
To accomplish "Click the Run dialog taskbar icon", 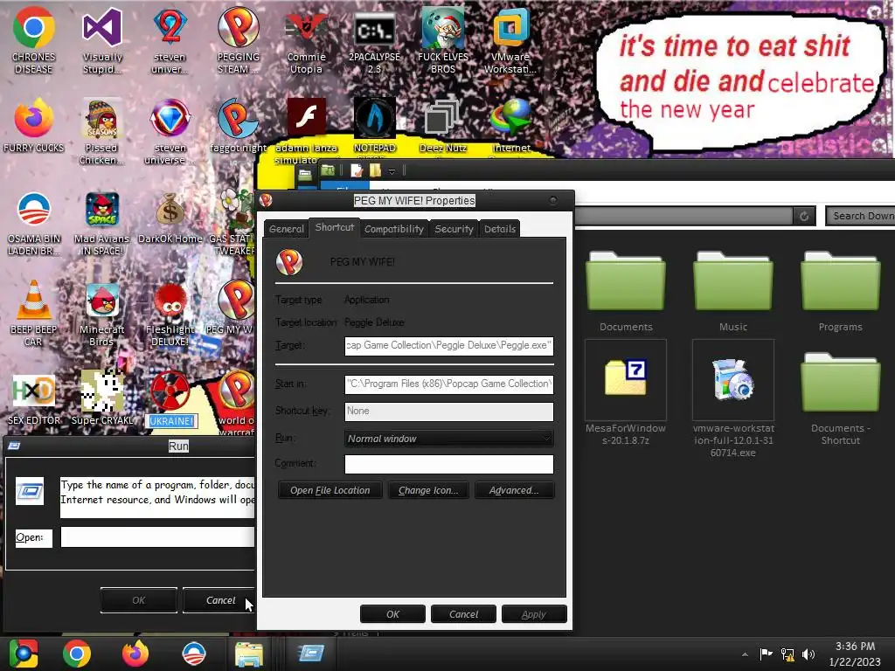I will tap(311, 654).
